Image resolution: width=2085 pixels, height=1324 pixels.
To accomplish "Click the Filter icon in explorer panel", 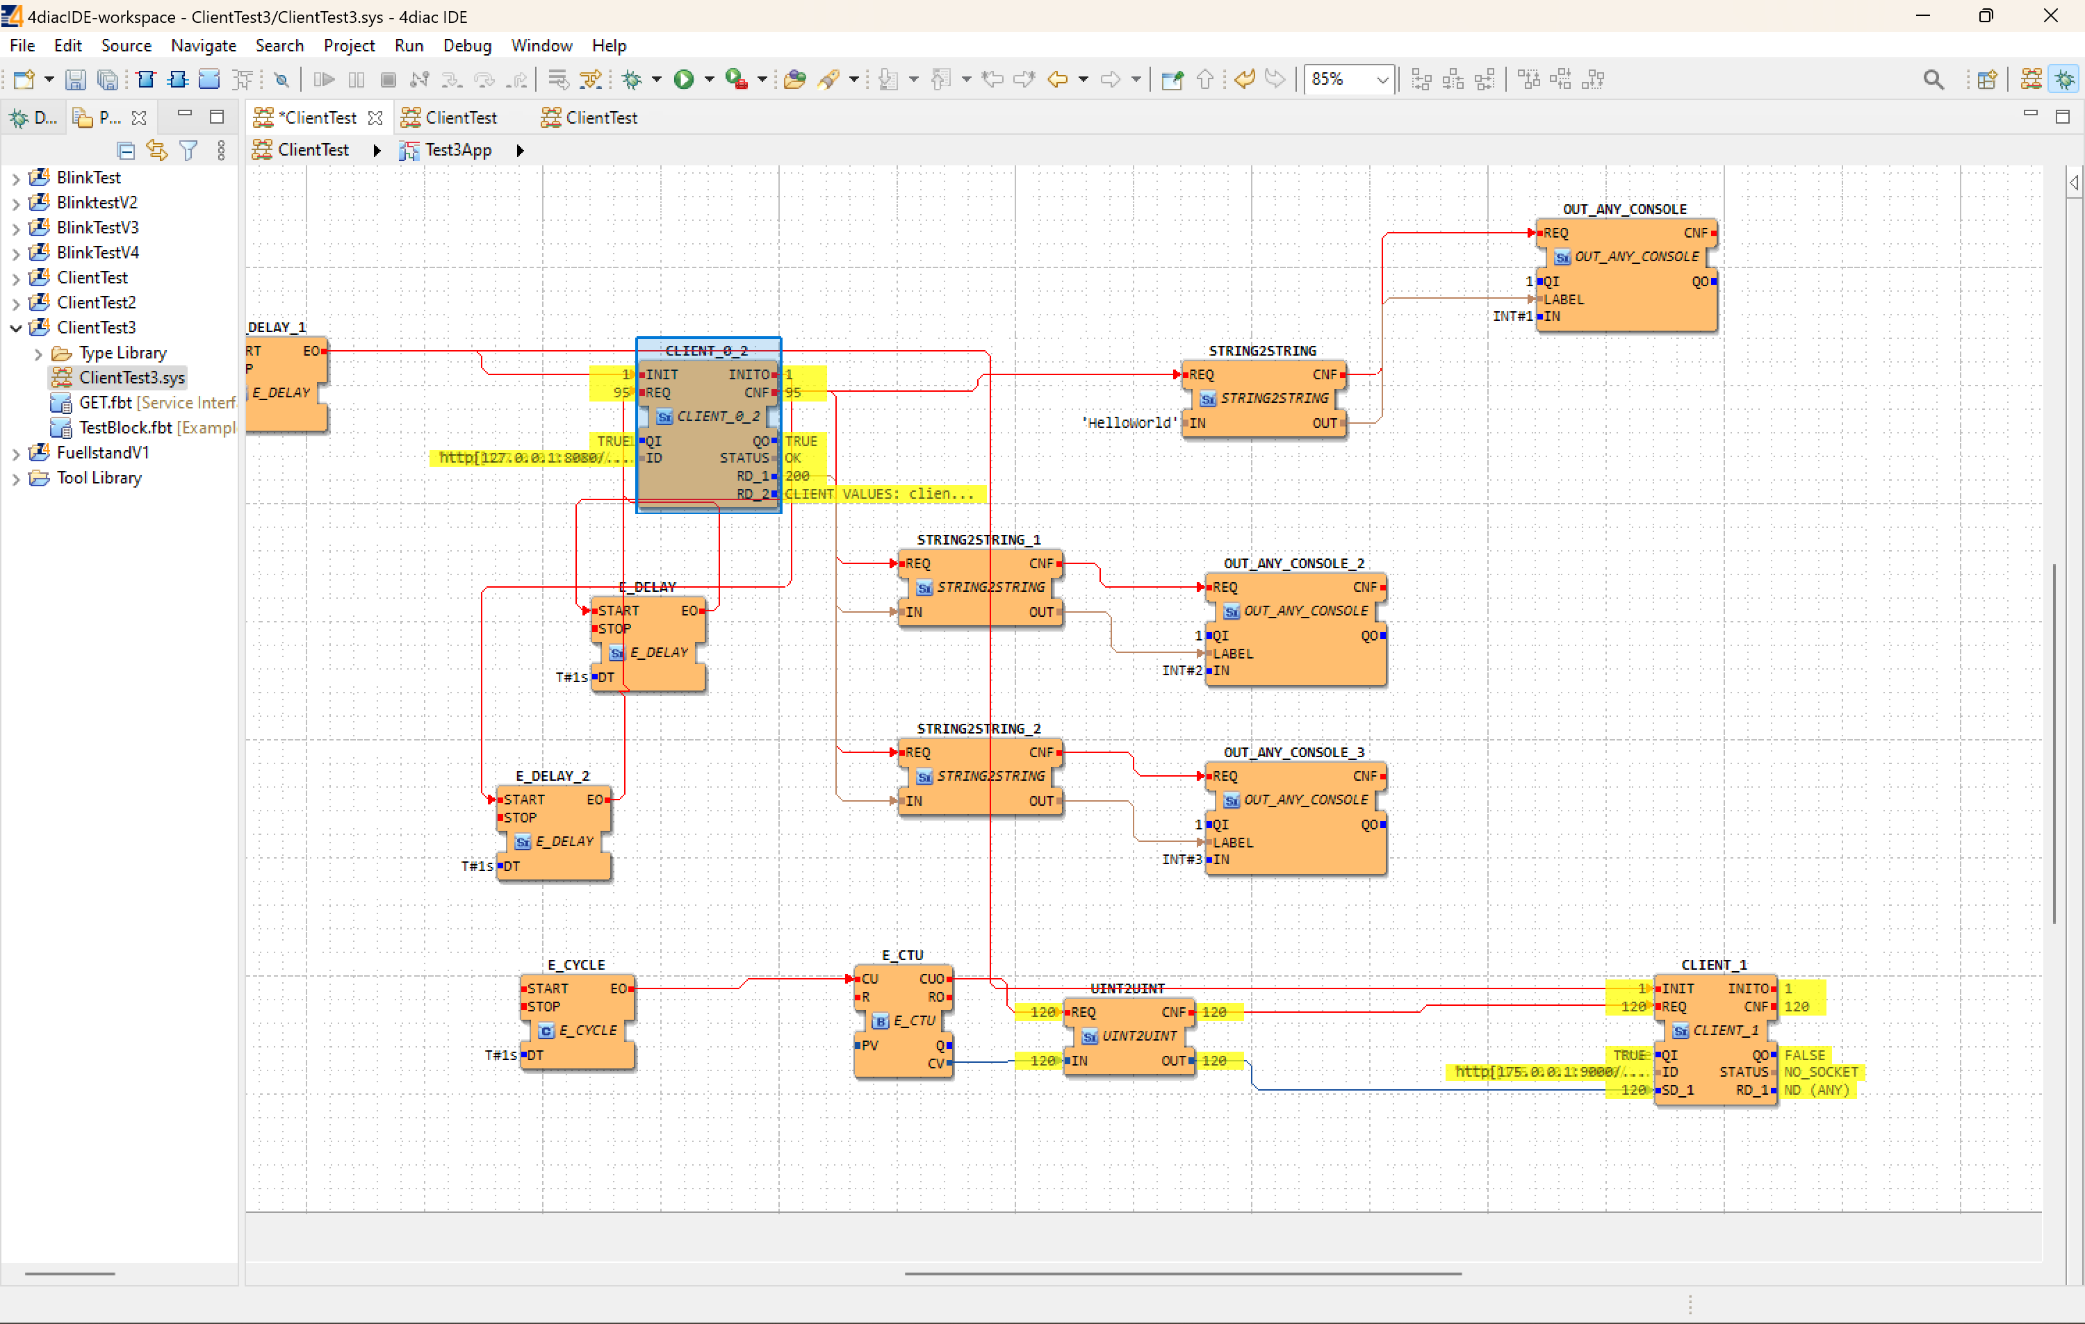I will [x=188, y=151].
